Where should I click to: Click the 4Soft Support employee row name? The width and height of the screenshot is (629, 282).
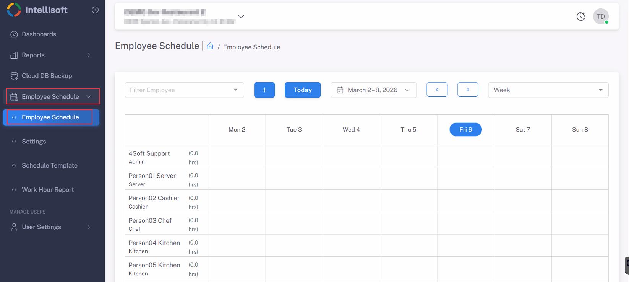pyautogui.click(x=149, y=153)
